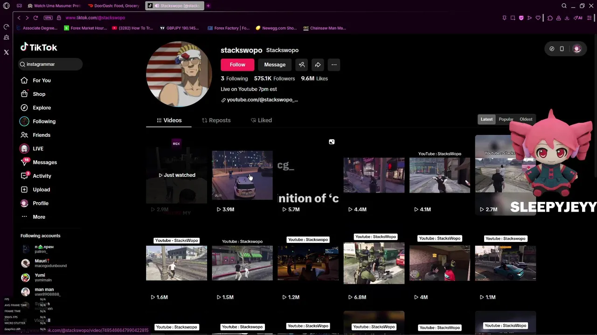Share the stackswopo profile
Viewport: 597px width, 335px height.
[x=318, y=65]
